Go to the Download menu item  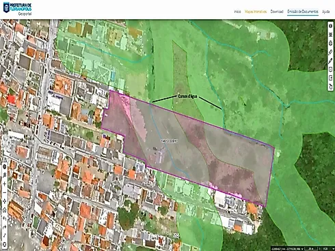click(x=277, y=12)
